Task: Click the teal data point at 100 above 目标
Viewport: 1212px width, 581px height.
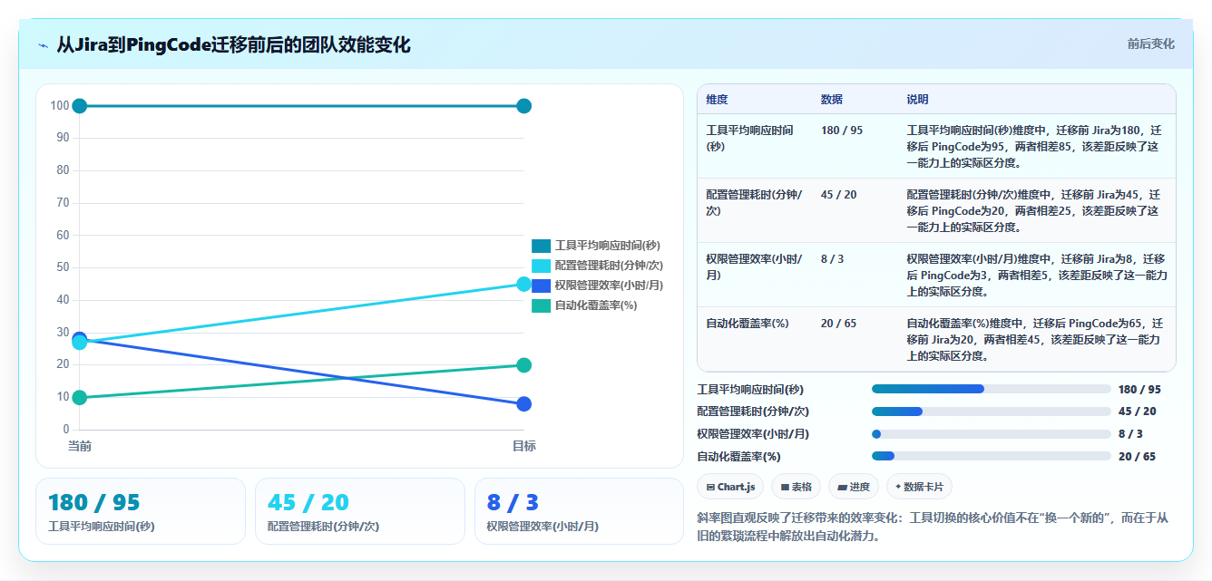Action: [x=523, y=106]
